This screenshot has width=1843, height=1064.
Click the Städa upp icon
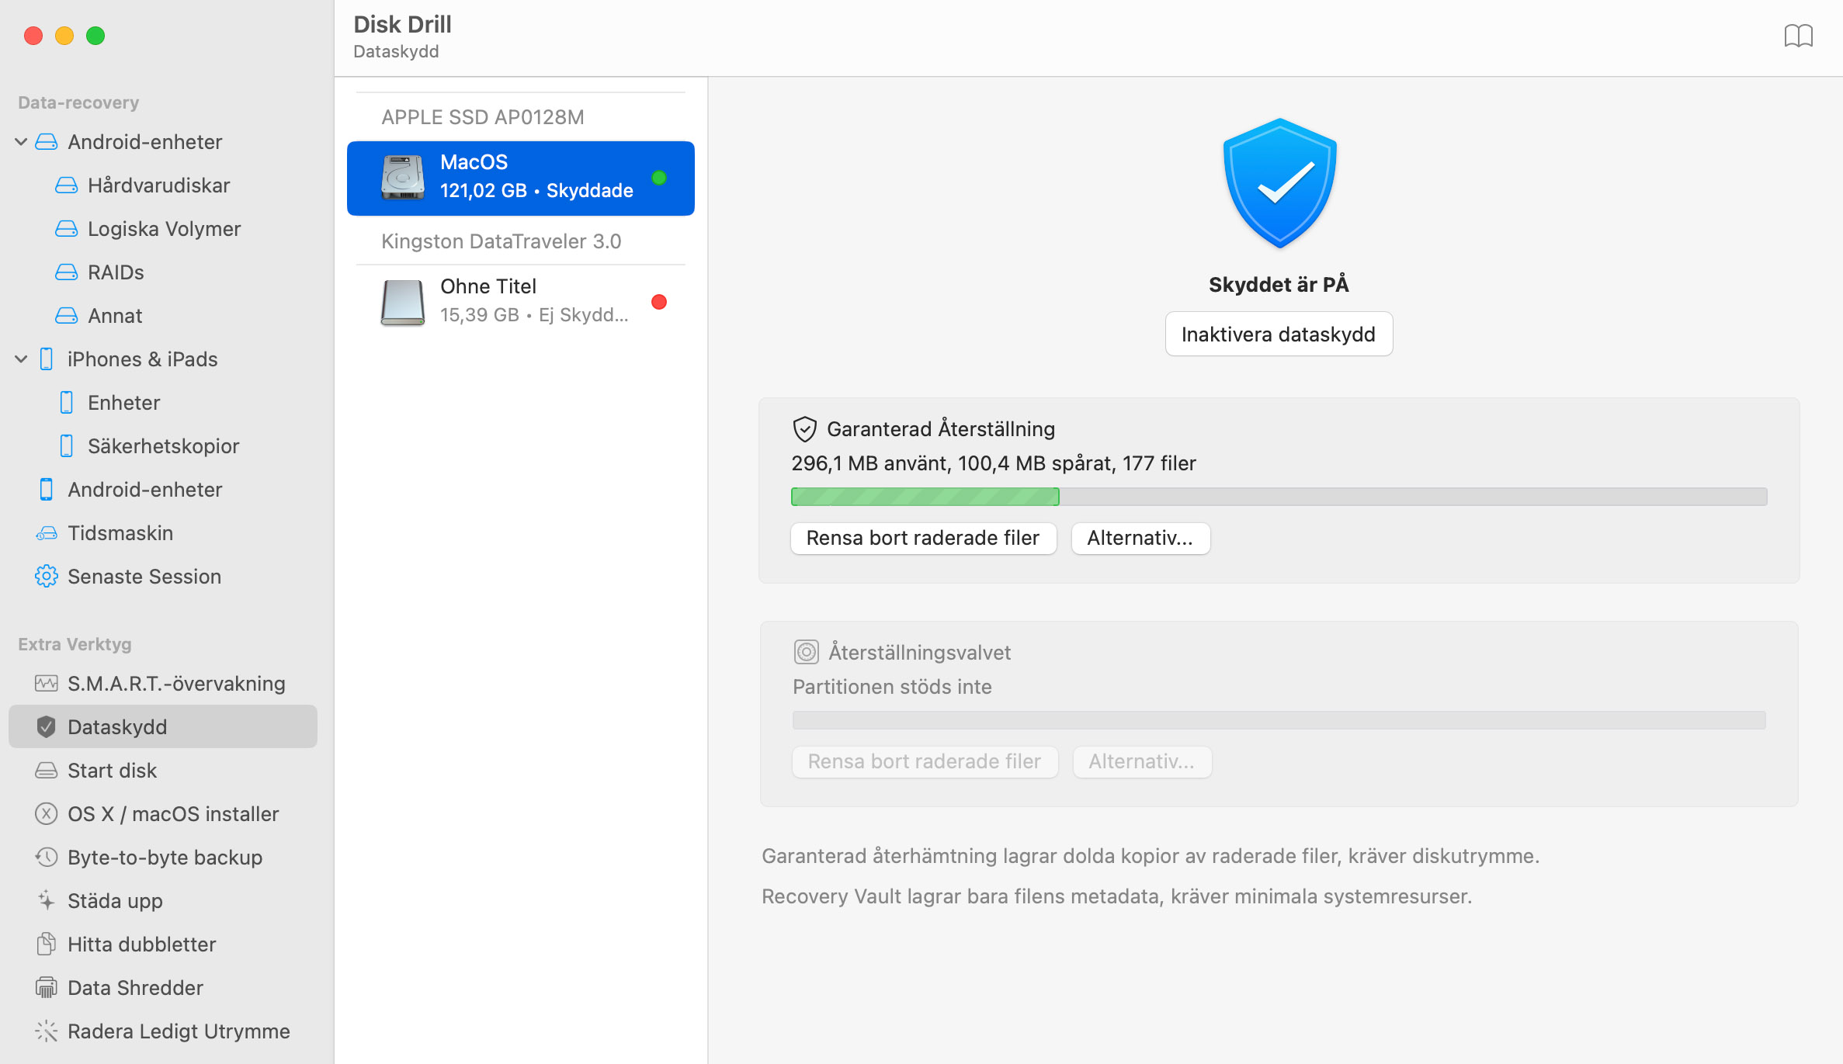coord(46,900)
